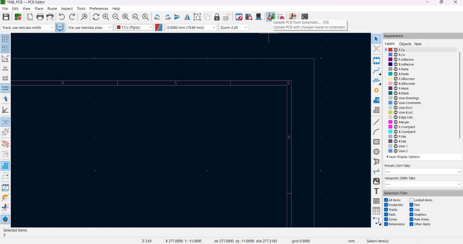Open the Track width dropdown
This screenshot has width=463, height=244.
tap(28, 28)
